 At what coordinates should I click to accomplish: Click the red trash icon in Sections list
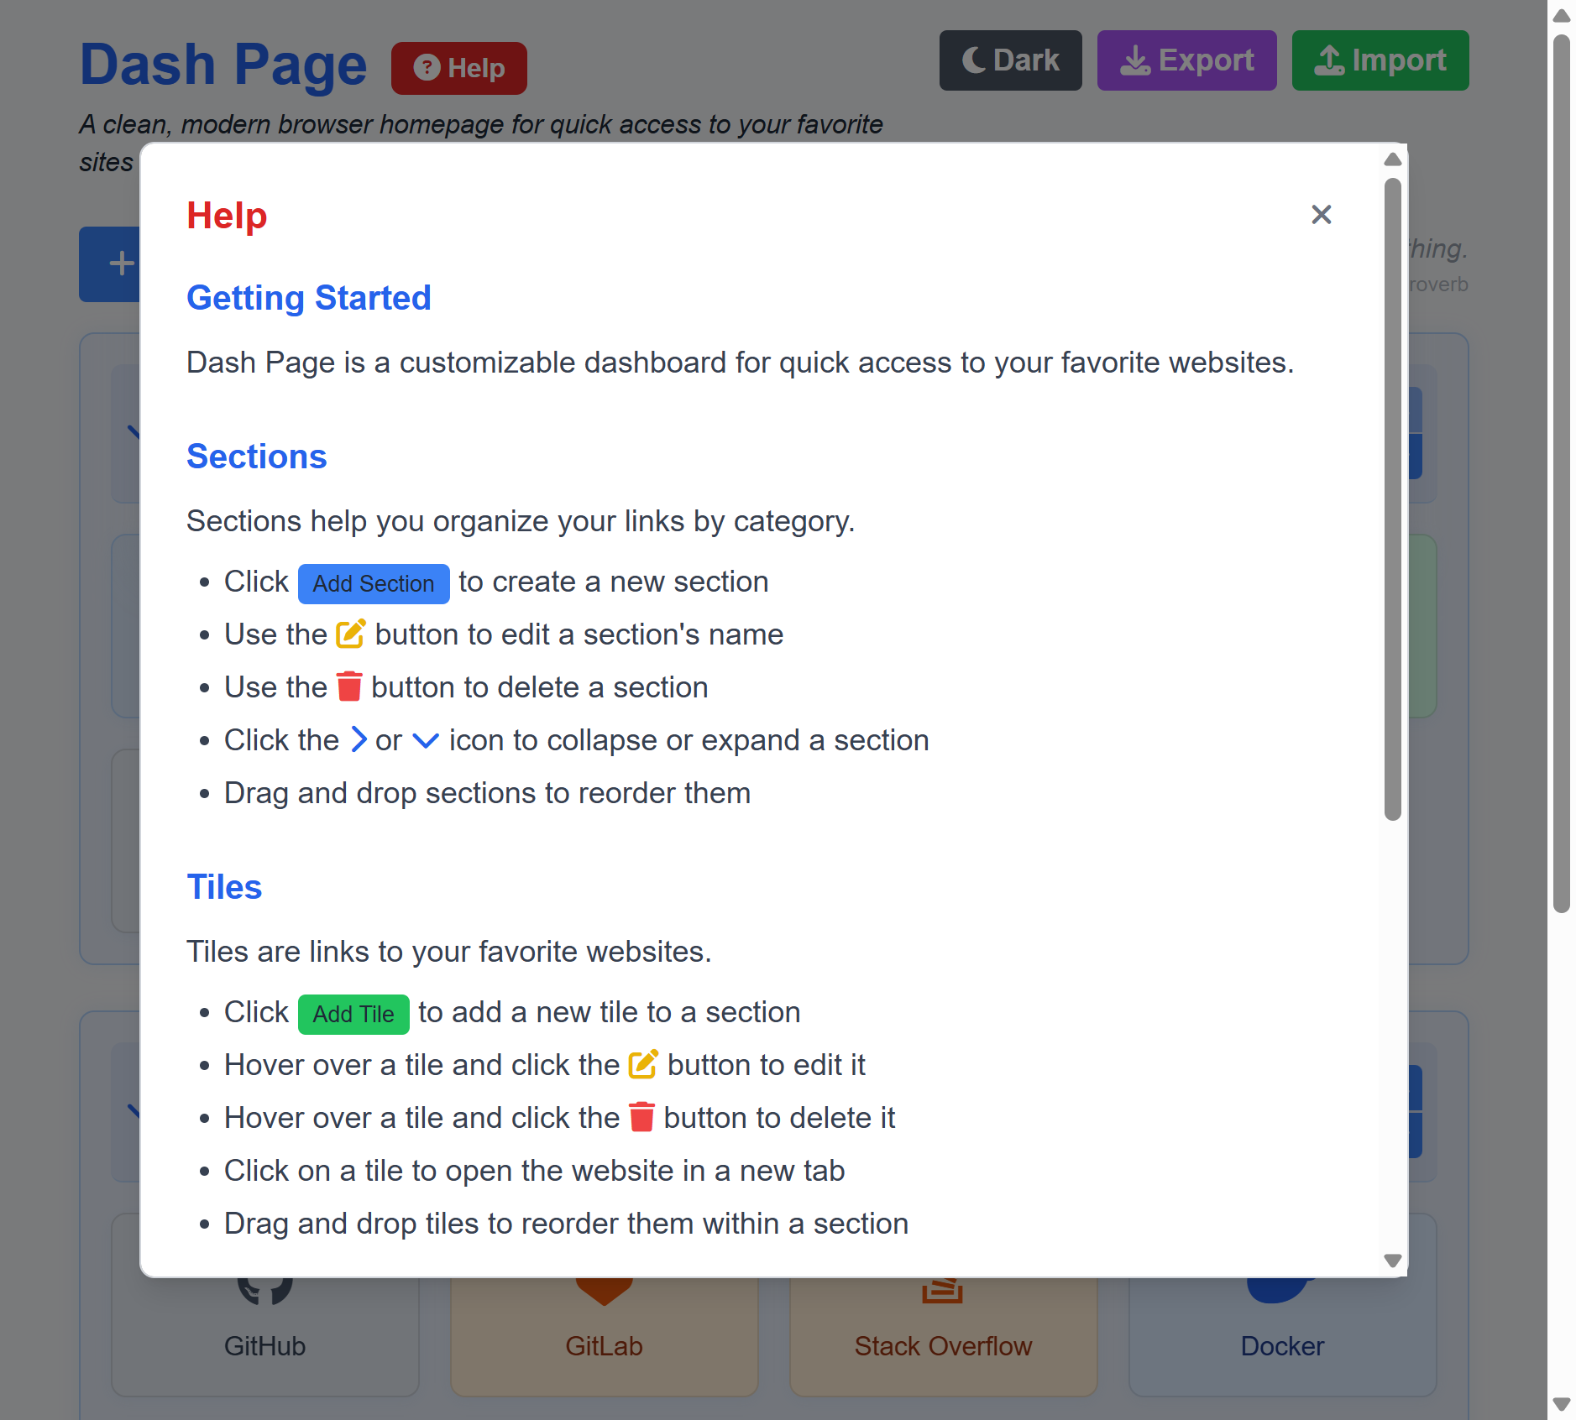tap(349, 687)
